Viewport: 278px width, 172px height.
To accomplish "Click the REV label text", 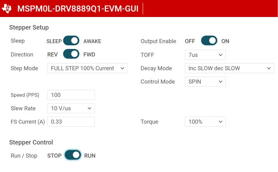I will [52, 55].
